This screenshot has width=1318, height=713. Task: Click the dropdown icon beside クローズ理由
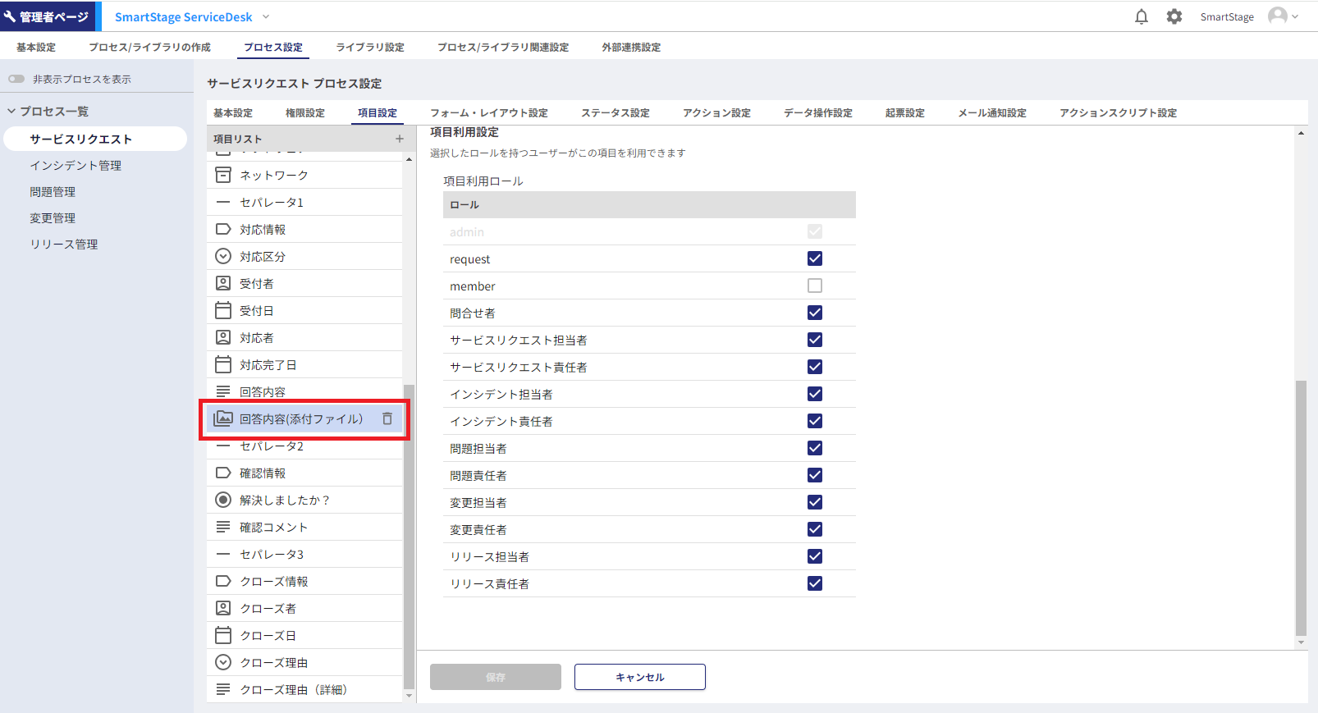pyautogui.click(x=223, y=662)
